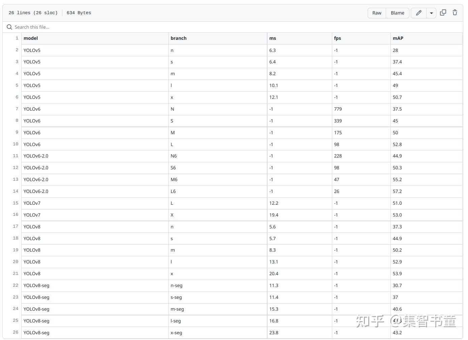Click the ms value "23.8"
The width and height of the screenshot is (468, 340).
click(x=274, y=333)
